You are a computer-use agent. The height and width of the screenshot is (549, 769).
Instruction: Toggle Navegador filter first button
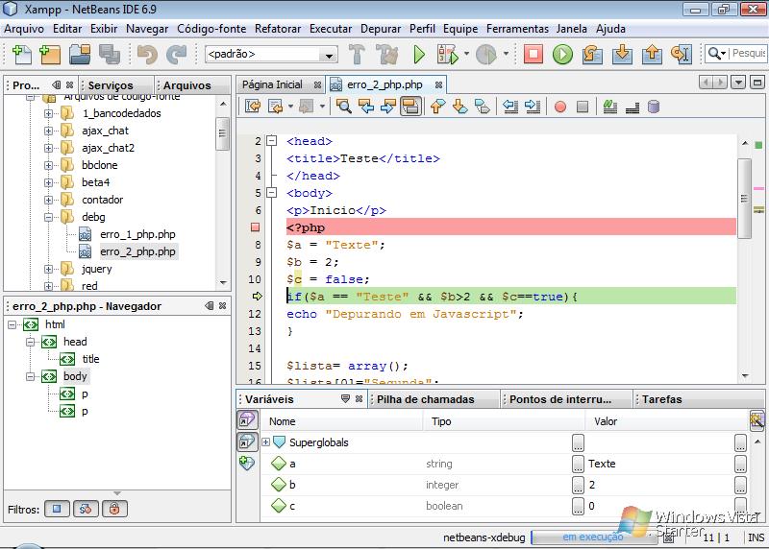(x=57, y=509)
